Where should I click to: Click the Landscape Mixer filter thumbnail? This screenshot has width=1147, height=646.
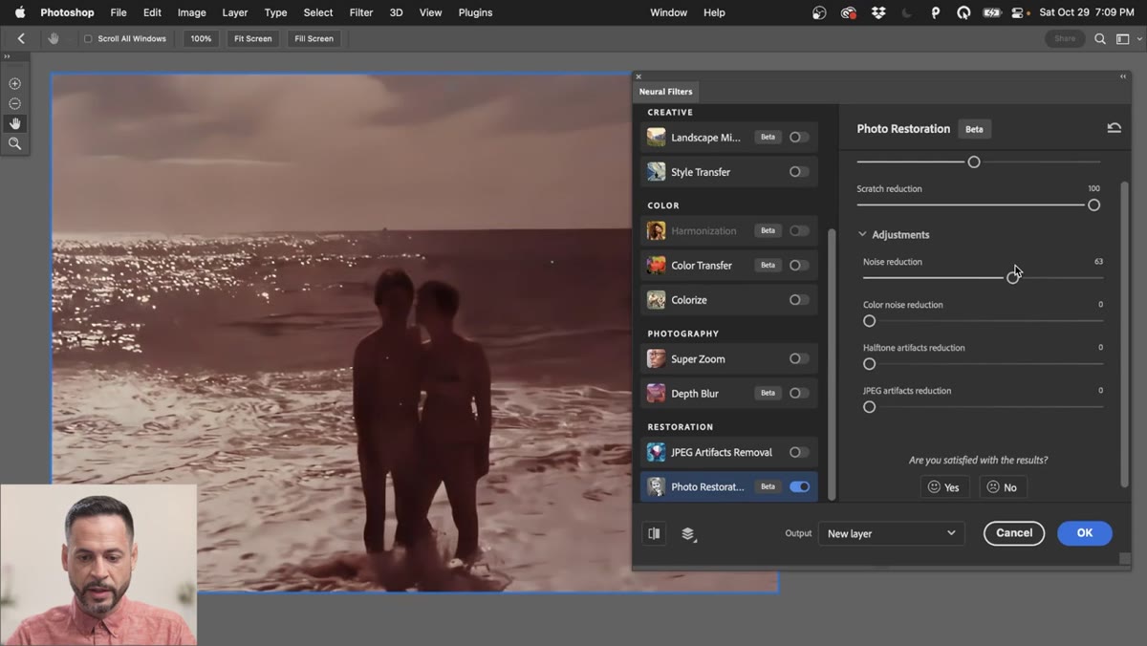[656, 137]
